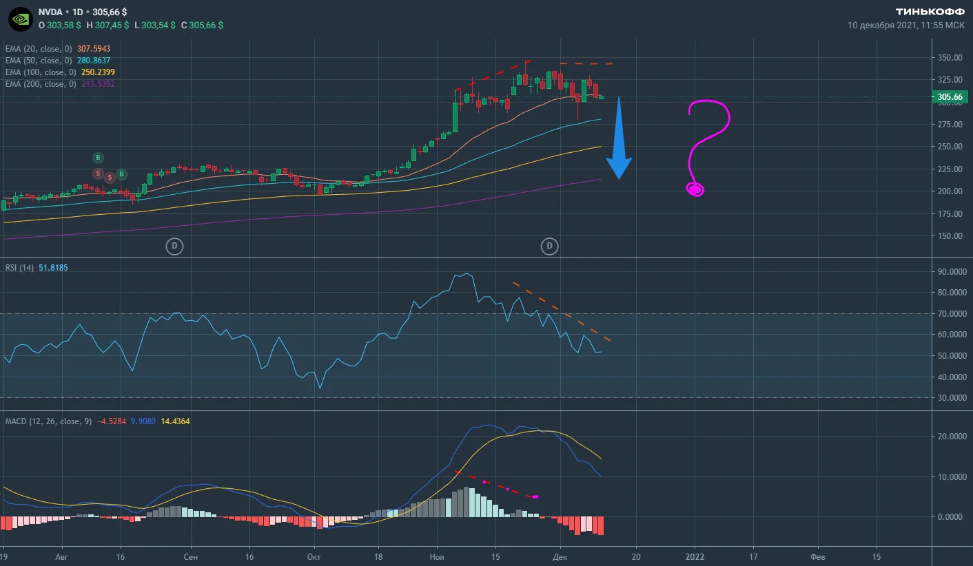Select the orange dashed RSI trendline

[x=561, y=311]
